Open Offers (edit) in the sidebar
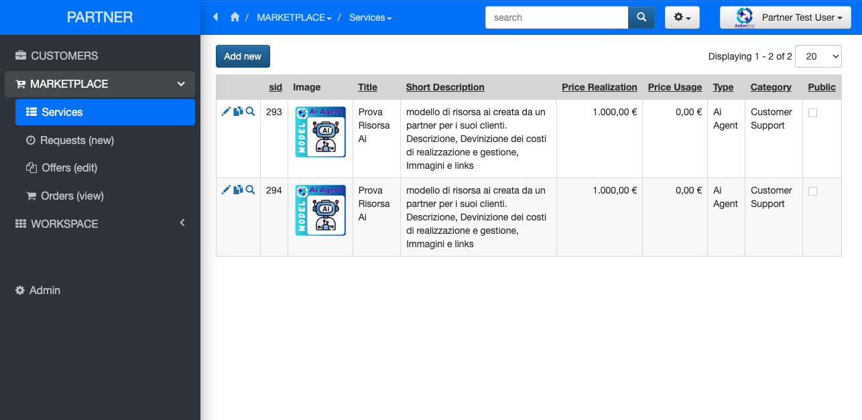Image resolution: width=862 pixels, height=420 pixels. [x=105, y=168]
